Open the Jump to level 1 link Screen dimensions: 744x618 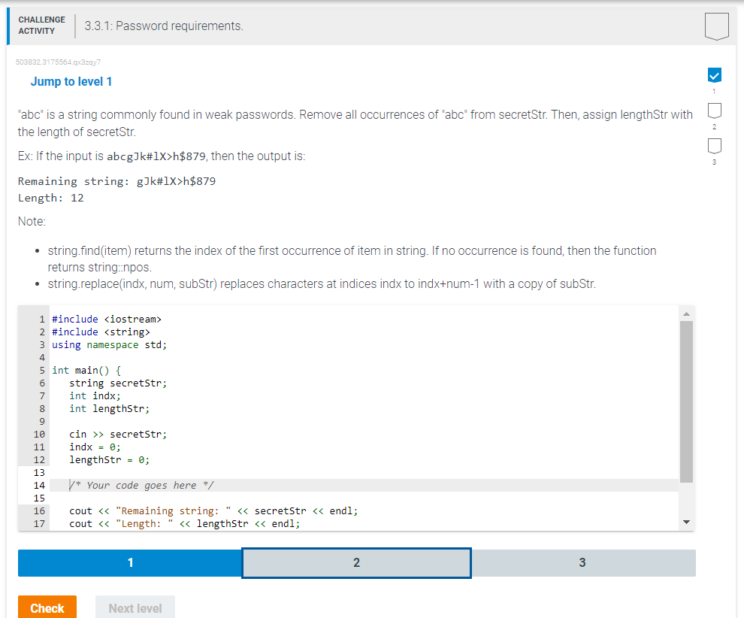coord(71,81)
